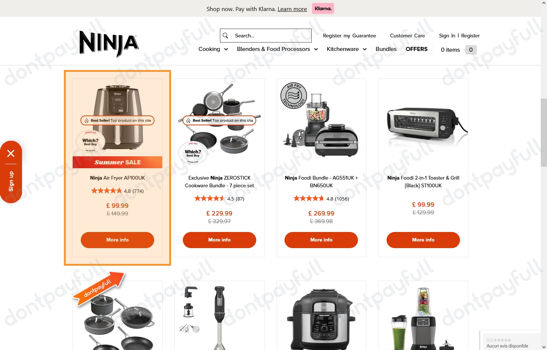Click the search magnifier icon
The height and width of the screenshot is (350, 547).
point(226,36)
